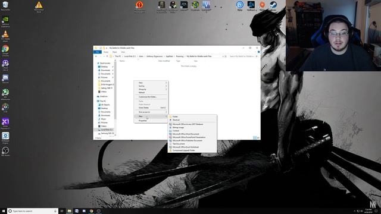
Task: Open the Wallpaper Engine desktop icon
Action: [5, 137]
